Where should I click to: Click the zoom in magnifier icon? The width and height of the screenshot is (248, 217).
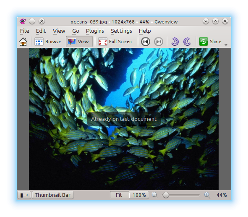coord(207,195)
